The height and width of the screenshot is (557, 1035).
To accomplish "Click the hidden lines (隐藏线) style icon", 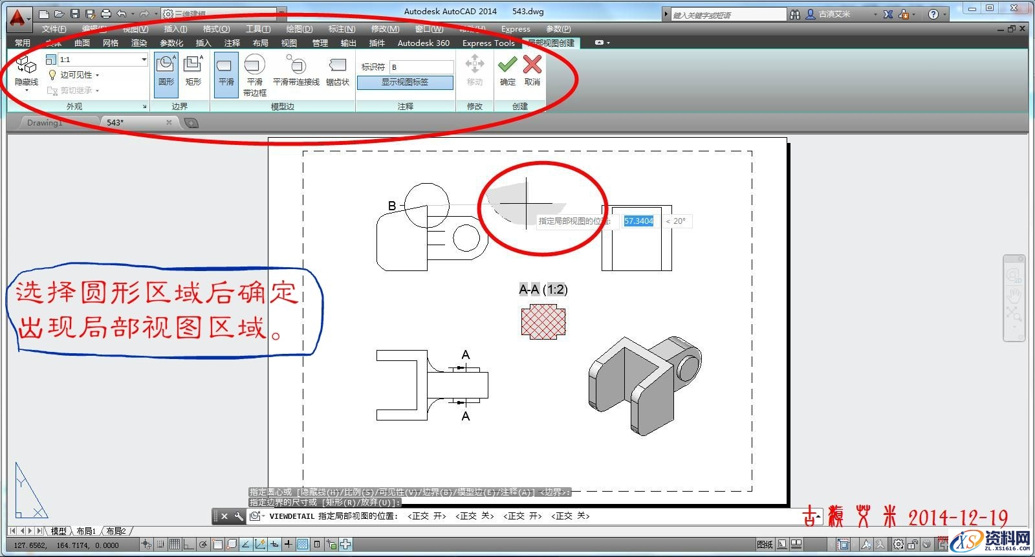I will 27,71.
